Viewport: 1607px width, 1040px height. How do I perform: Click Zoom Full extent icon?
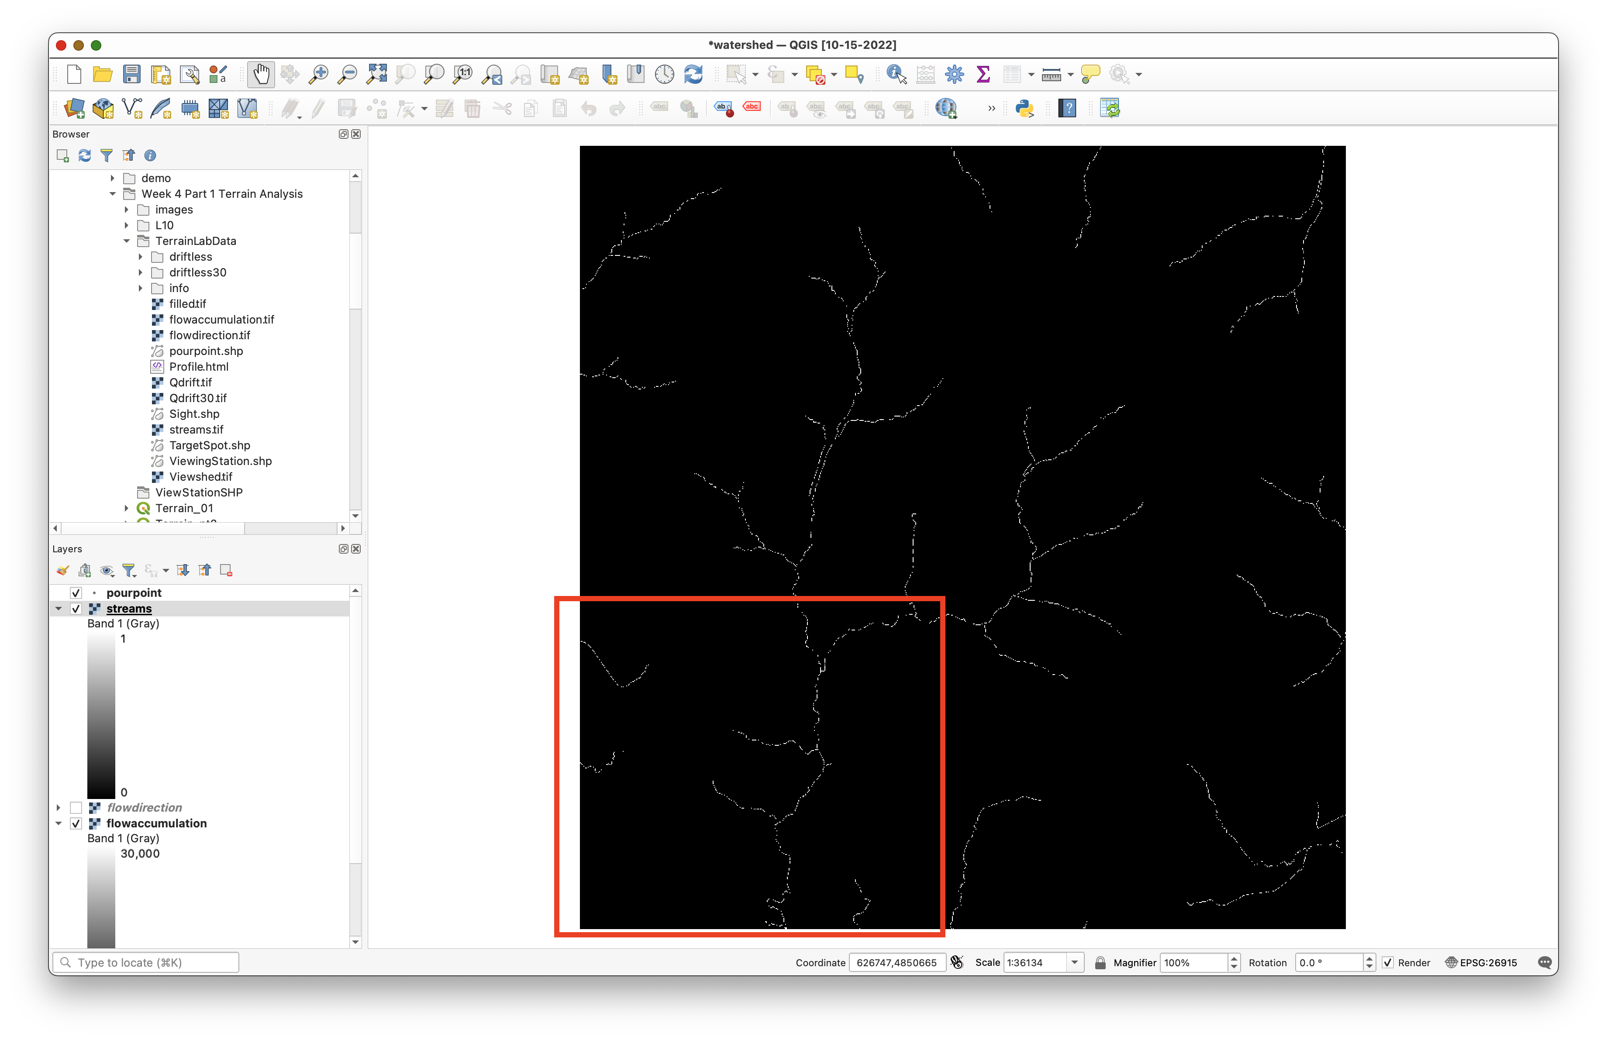(x=376, y=74)
